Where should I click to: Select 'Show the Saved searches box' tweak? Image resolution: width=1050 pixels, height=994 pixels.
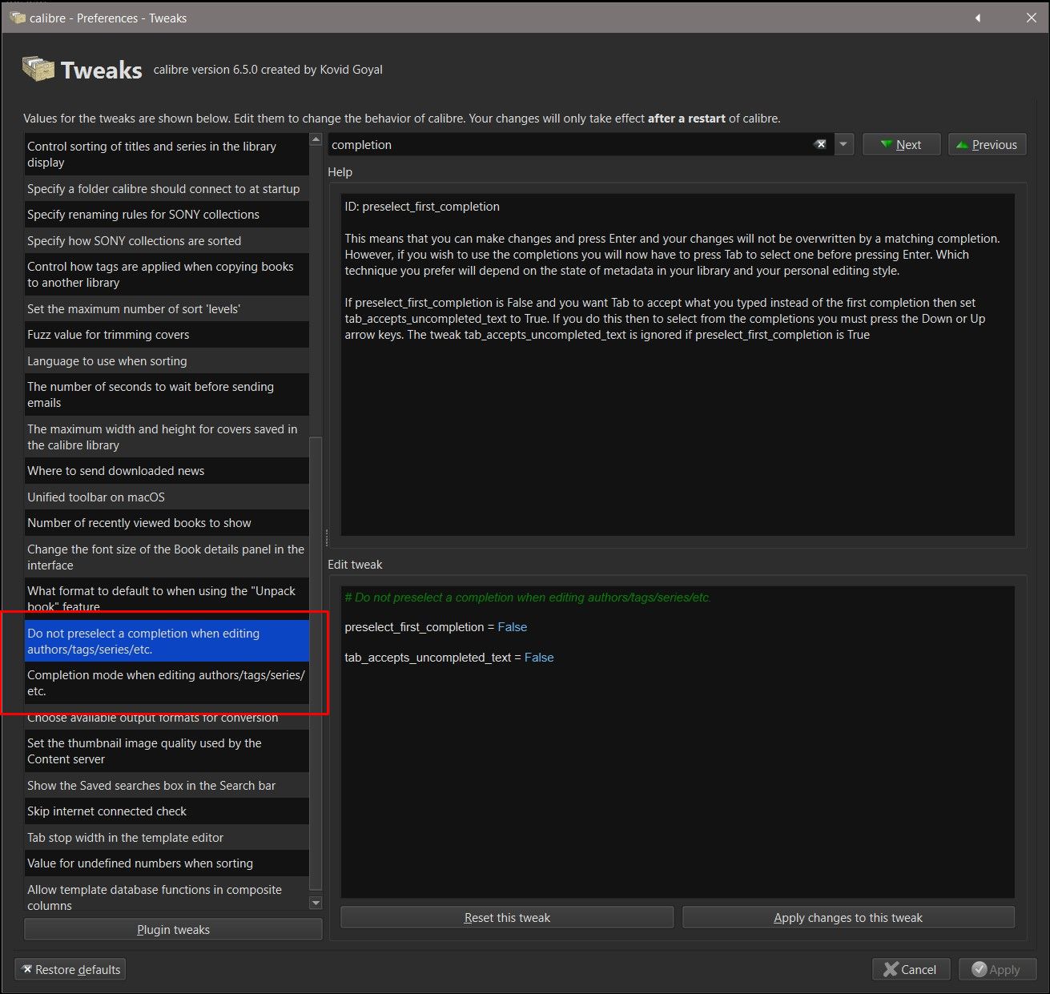pyautogui.click(x=167, y=786)
